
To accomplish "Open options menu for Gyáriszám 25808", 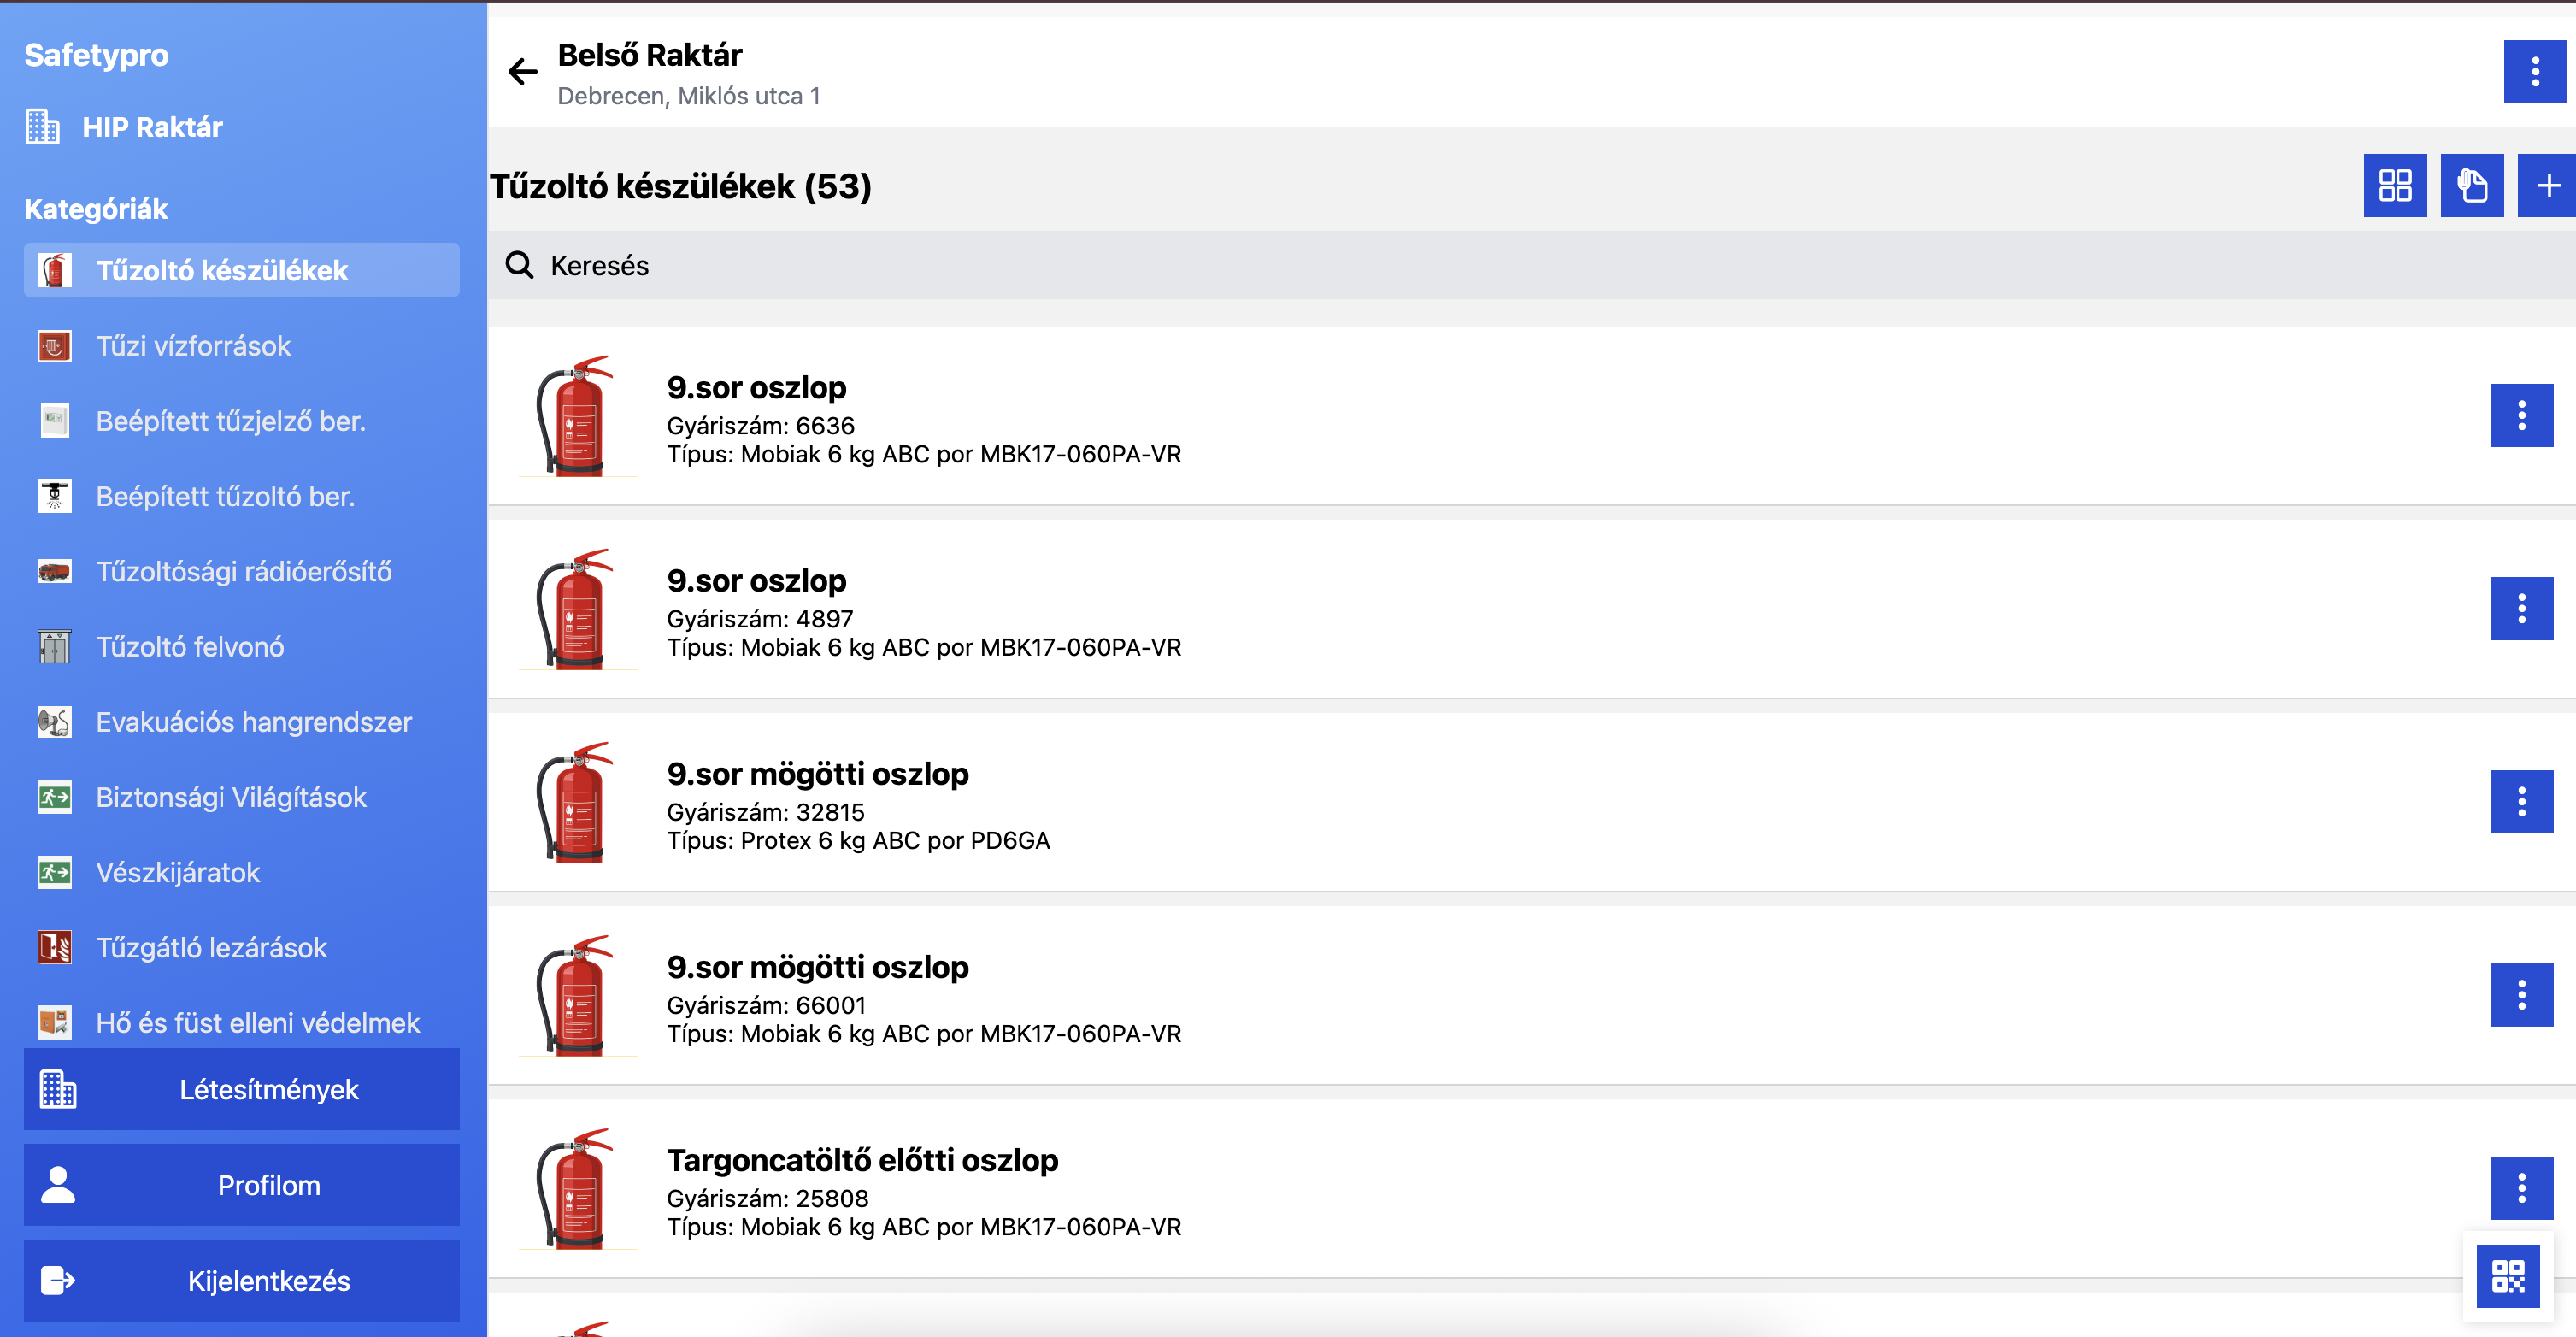I will (x=2521, y=1187).
